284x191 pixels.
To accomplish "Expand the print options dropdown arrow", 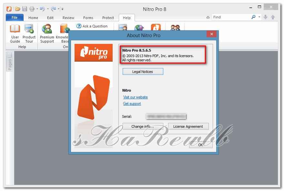I will pyautogui.click(x=37, y=9).
